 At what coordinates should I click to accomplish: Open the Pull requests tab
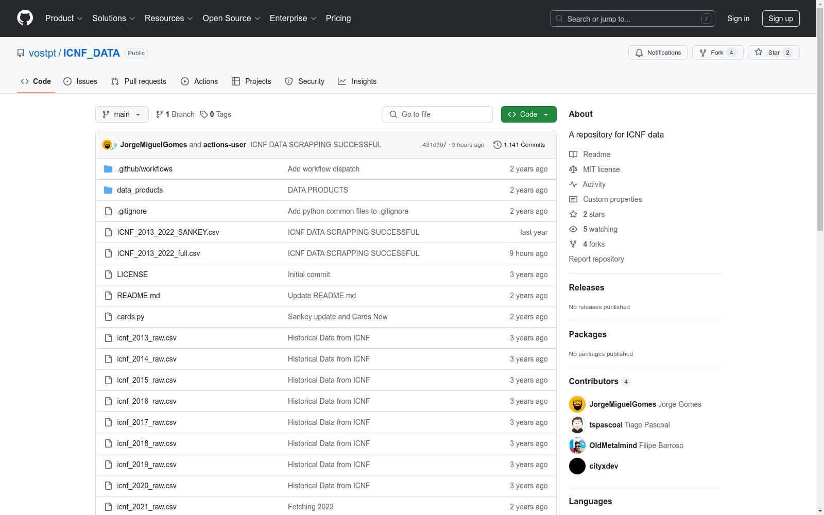pyautogui.click(x=139, y=81)
